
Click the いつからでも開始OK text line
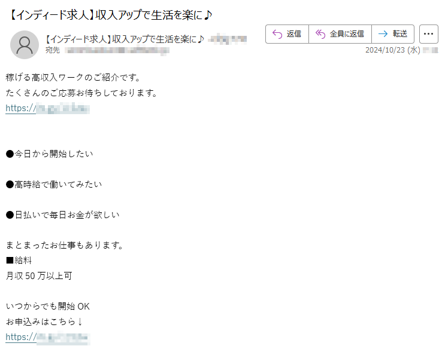pos(47,307)
